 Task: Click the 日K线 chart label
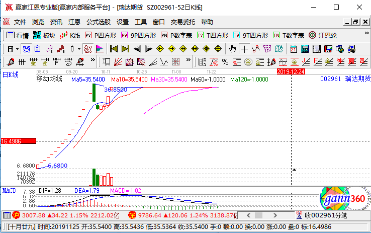(x=11, y=75)
